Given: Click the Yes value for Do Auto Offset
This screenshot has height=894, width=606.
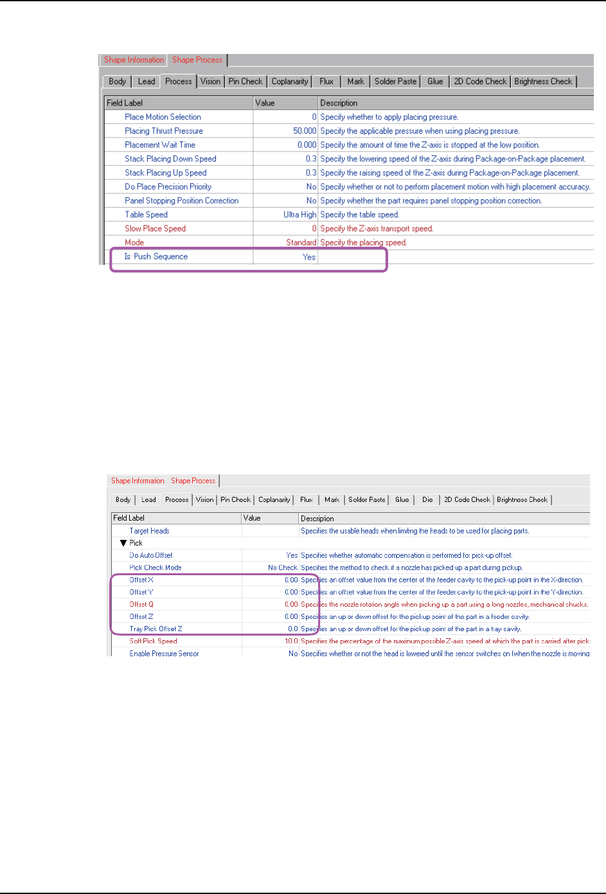Looking at the screenshot, I should click(292, 555).
